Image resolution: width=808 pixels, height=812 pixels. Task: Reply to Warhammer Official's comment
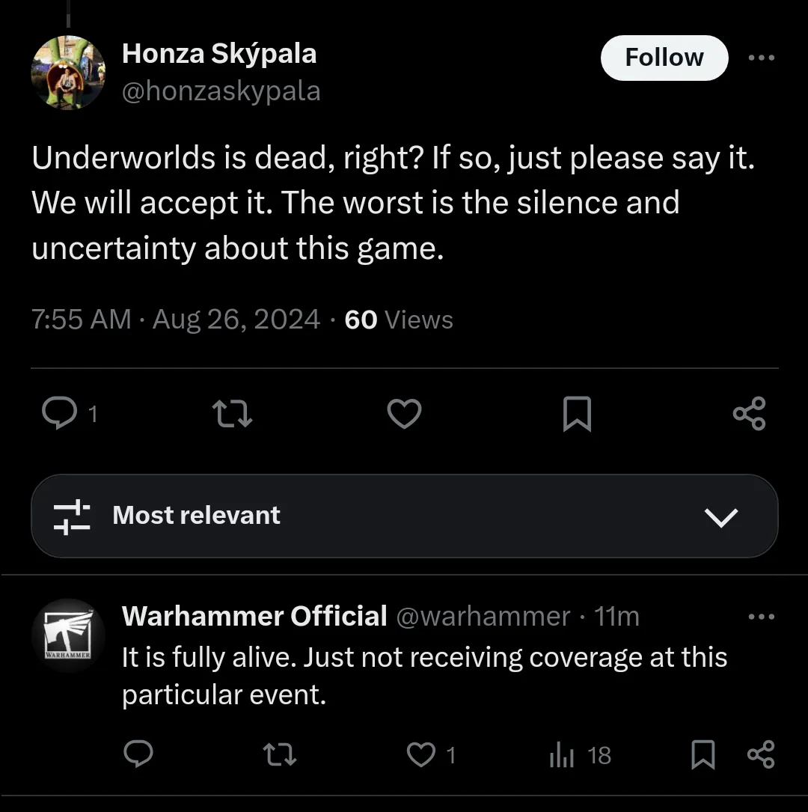138,754
